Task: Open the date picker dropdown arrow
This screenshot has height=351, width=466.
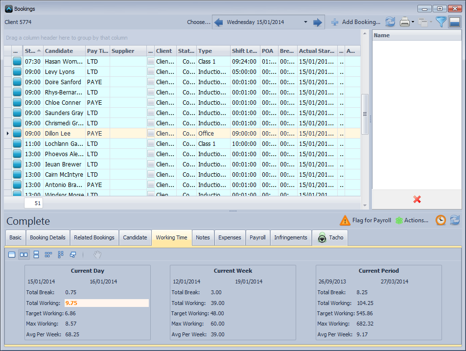Action: tap(305, 22)
